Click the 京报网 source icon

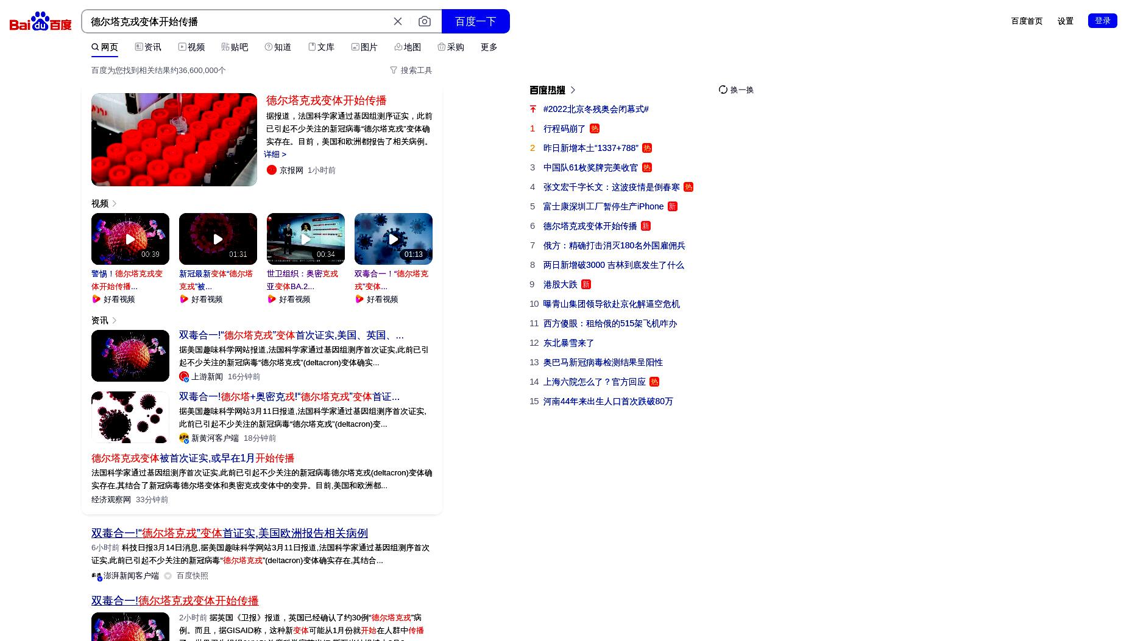coord(272,170)
